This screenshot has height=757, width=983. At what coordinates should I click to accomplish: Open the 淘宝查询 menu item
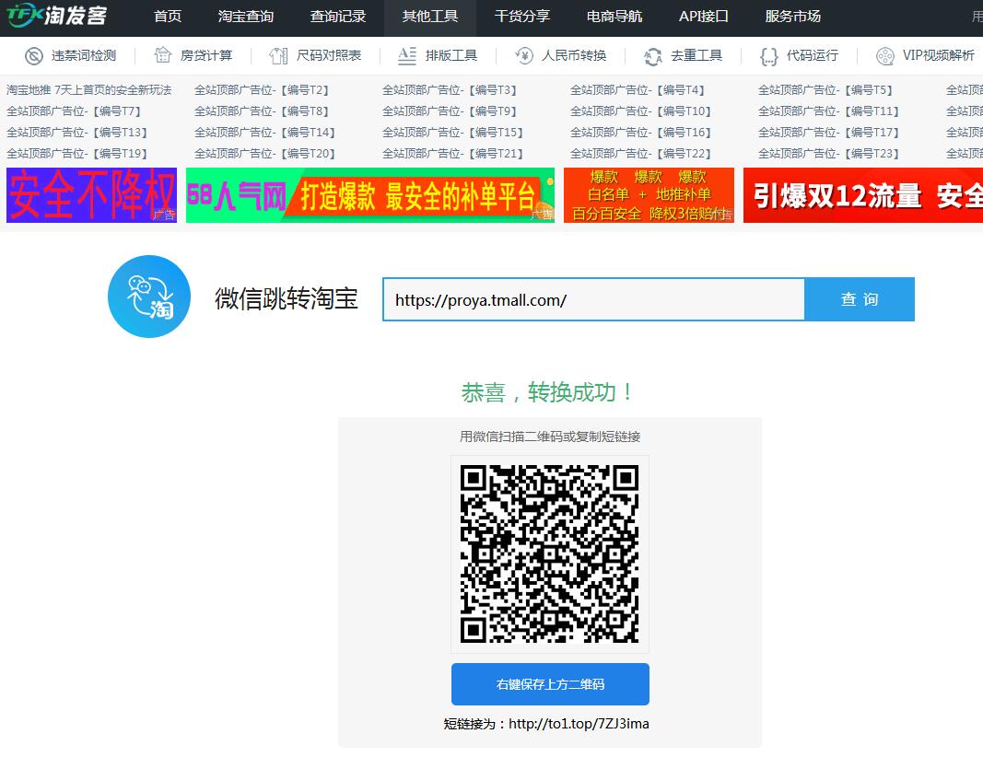point(246,17)
